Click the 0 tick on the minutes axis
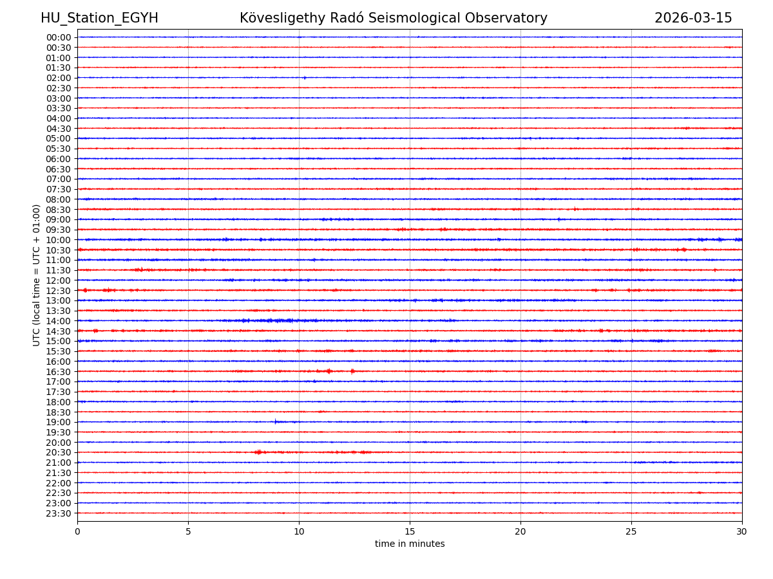The image size is (773, 579). (77, 532)
